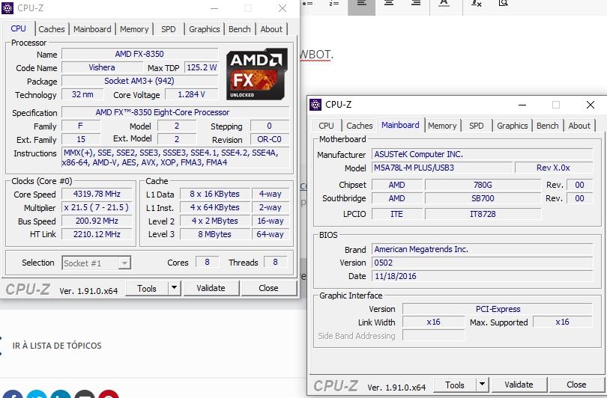Click the Max TDP value 125.2 W
This screenshot has width=607, height=398.
[202, 67]
